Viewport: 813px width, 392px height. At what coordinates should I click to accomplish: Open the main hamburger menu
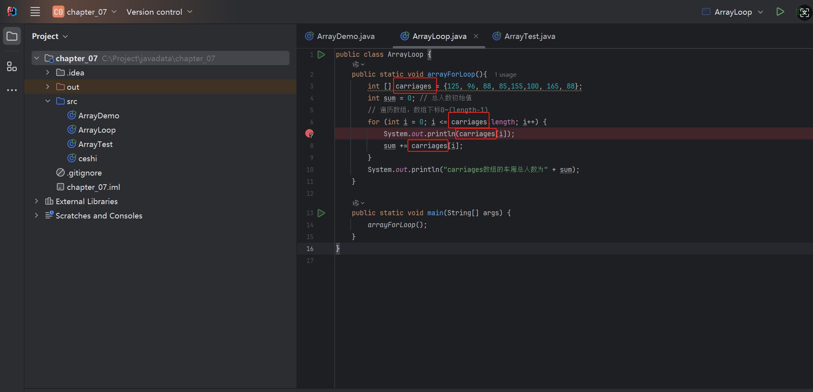(35, 12)
